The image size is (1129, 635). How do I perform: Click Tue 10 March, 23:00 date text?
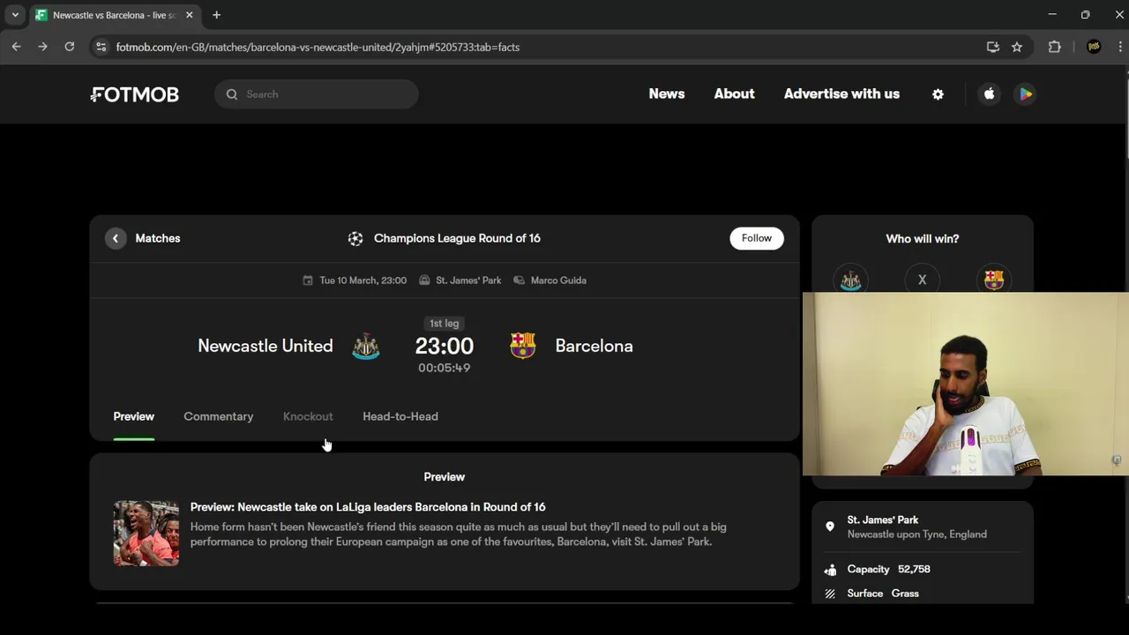[363, 280]
